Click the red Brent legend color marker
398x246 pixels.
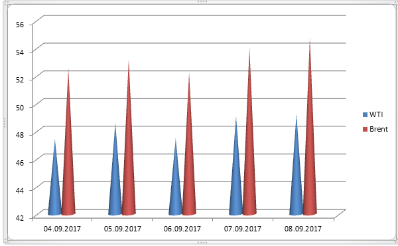pos(365,129)
